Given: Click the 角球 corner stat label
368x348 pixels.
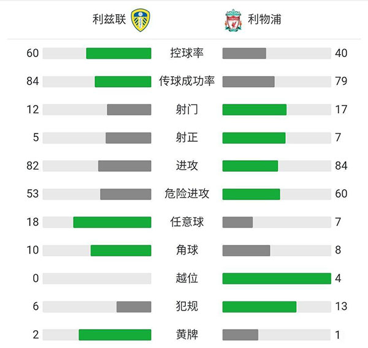Looking at the screenshot, I should click(186, 250).
